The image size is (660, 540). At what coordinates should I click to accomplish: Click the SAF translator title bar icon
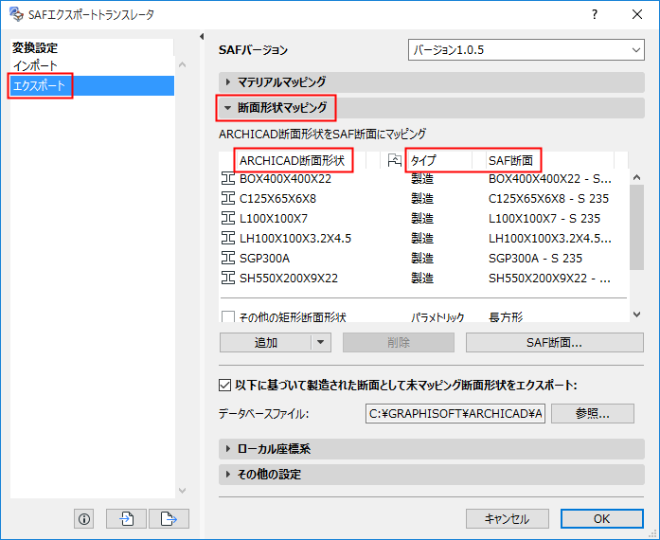(x=16, y=14)
